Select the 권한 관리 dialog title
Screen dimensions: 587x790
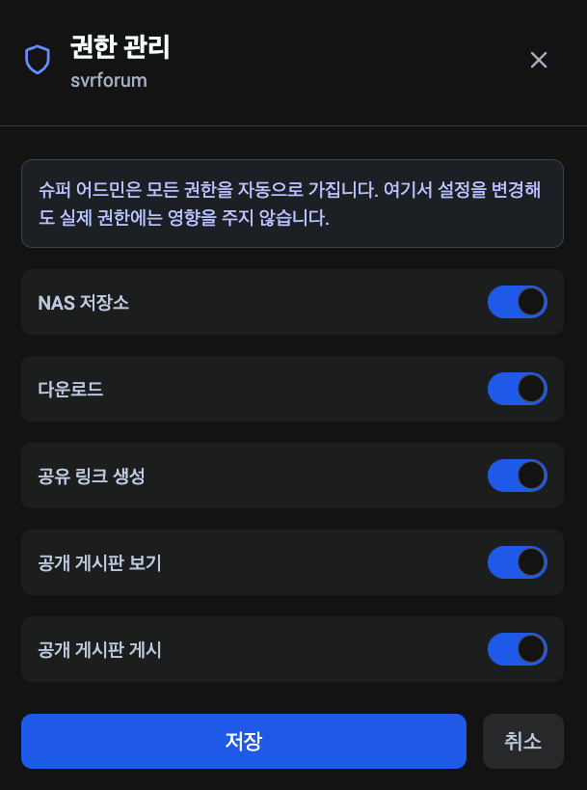pyautogui.click(x=118, y=46)
